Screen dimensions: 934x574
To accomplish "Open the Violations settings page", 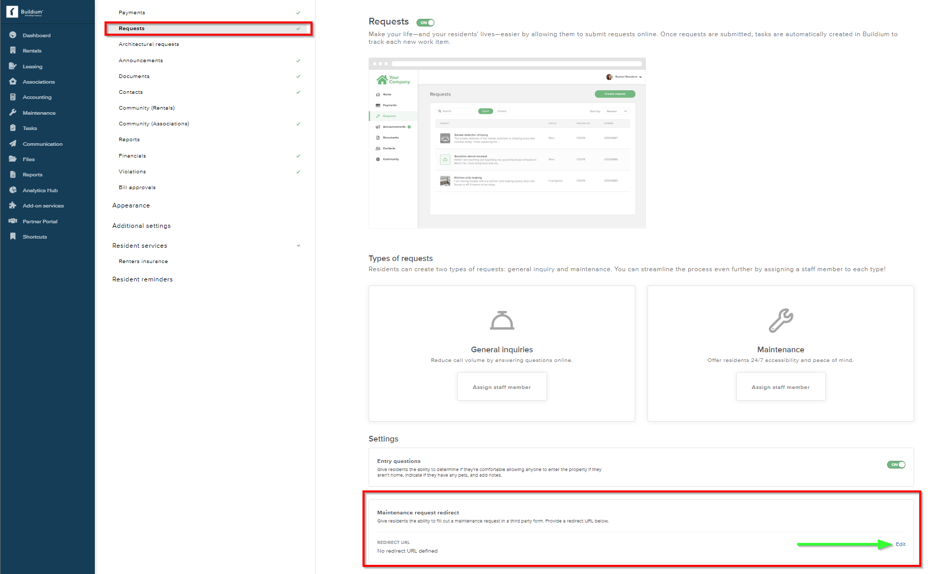I will pos(132,171).
